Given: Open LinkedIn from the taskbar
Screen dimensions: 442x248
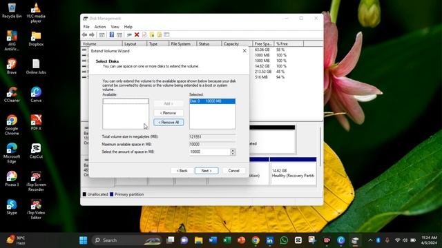Looking at the screenshot, I should 269,240.
